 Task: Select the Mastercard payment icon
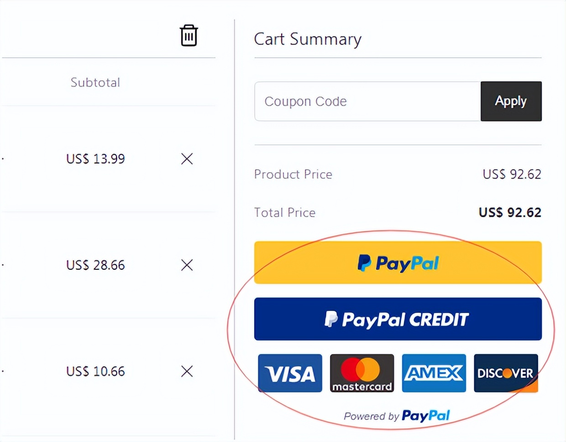click(x=362, y=373)
